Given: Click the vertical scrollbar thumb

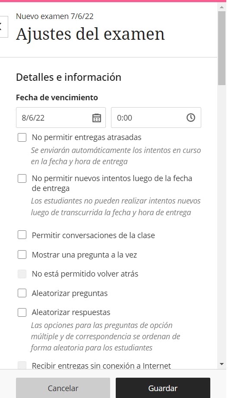Looking at the screenshot, I should 222,48.
